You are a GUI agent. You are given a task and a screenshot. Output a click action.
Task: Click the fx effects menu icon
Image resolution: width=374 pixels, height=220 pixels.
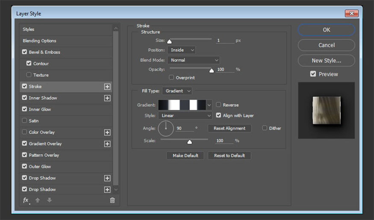click(x=26, y=200)
